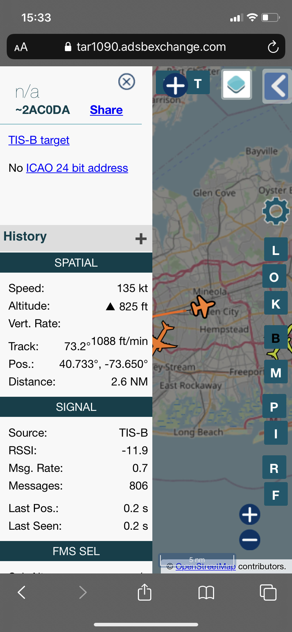The image size is (292, 632).
Task: Toggle the O map button
Action: point(274,276)
